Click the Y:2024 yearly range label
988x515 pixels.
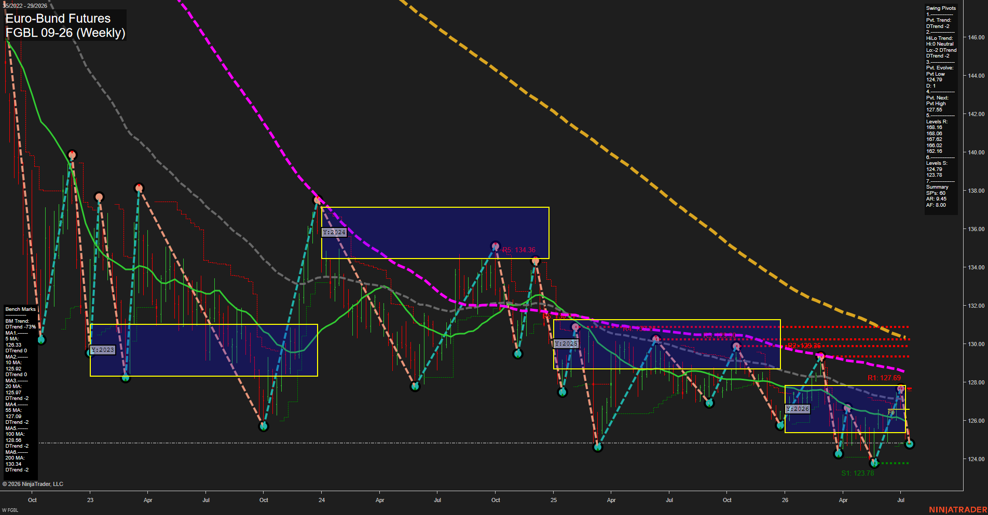[334, 233]
